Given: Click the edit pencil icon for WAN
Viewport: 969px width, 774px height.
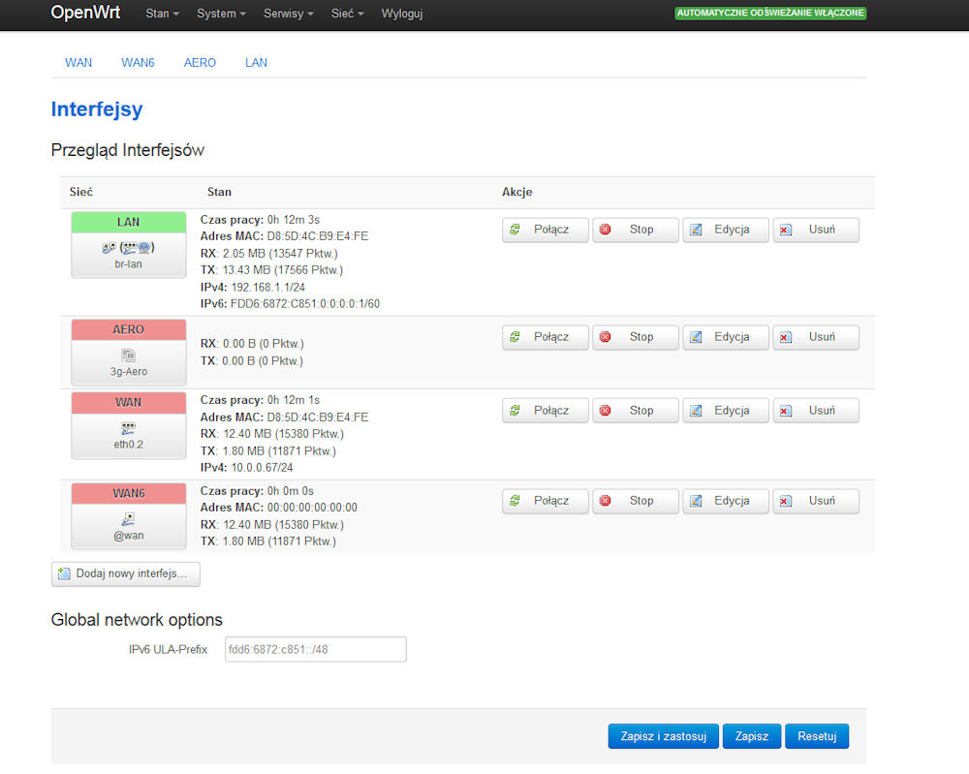Looking at the screenshot, I should click(x=695, y=411).
